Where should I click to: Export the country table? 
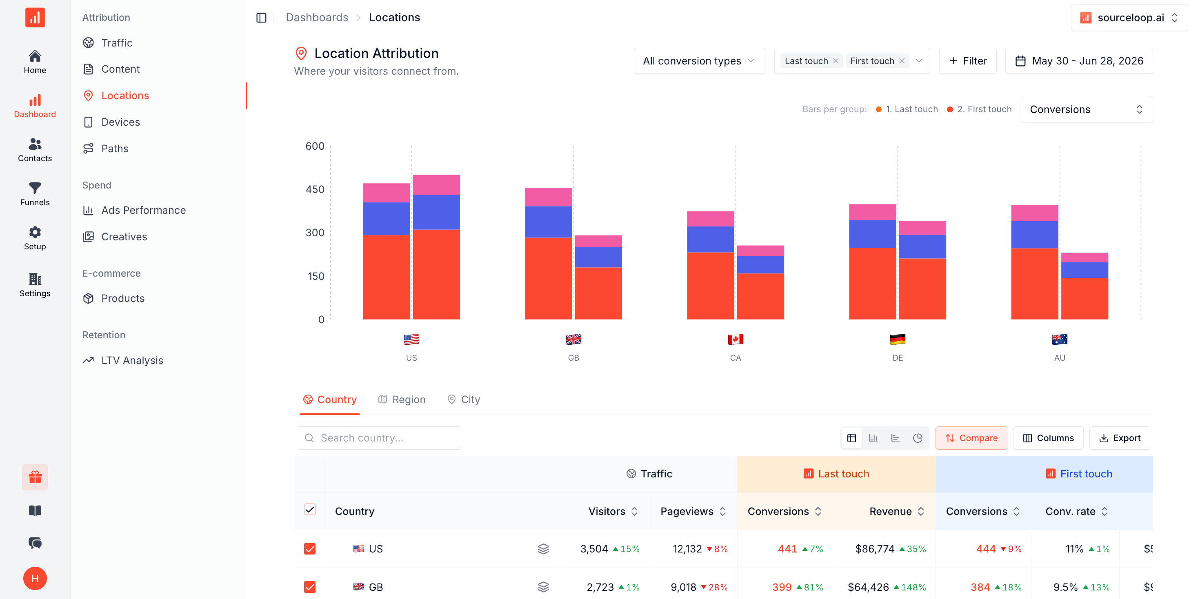1120,438
